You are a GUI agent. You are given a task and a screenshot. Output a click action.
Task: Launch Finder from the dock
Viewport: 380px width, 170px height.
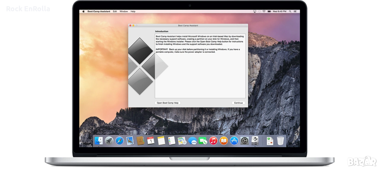point(99,141)
